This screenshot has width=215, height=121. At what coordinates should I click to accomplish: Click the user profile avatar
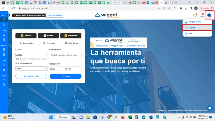click(209, 15)
